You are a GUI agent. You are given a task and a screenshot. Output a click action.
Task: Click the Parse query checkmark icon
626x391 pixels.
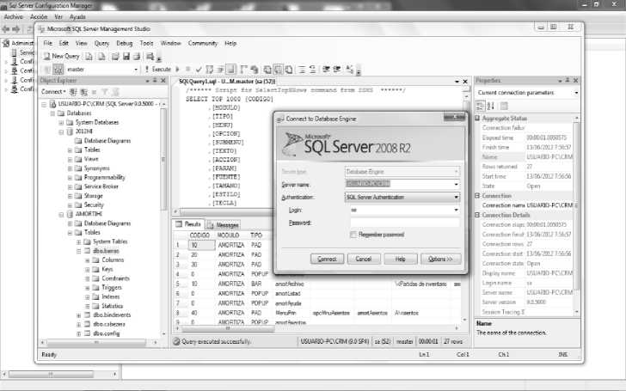[198, 69]
